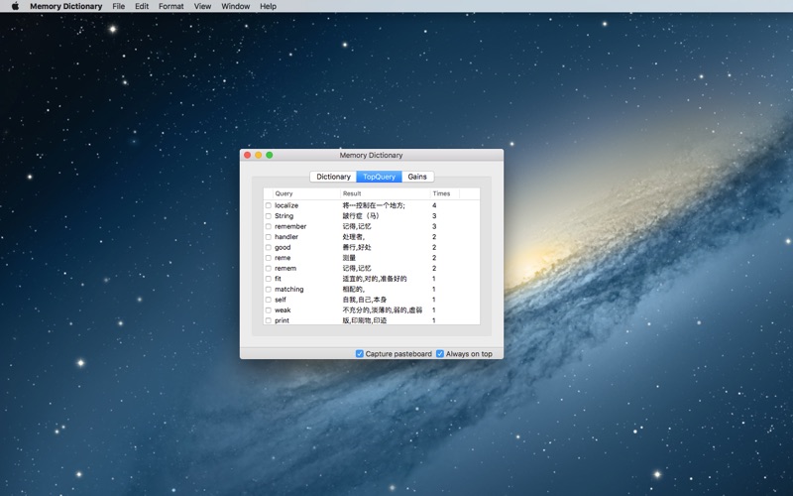Open the Memory Dictionary app menu
Viewport: 793px width, 496px height.
click(x=65, y=6)
